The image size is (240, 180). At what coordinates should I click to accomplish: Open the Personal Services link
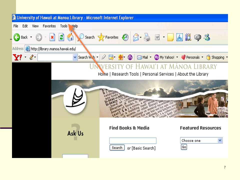click(158, 74)
